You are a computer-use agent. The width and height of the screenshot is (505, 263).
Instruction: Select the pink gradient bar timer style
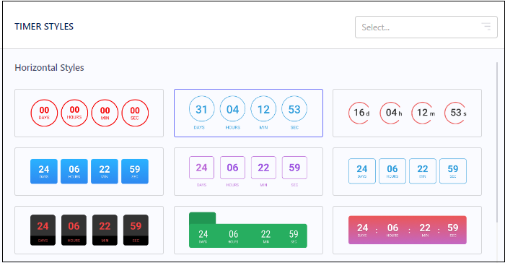[407, 230]
